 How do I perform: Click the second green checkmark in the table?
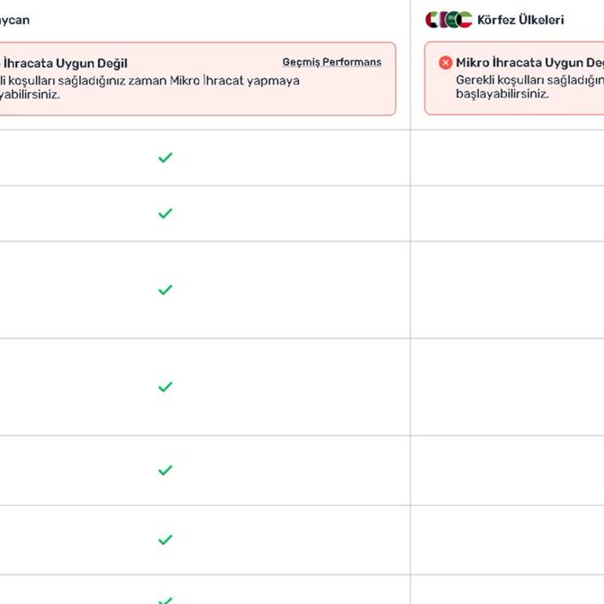[x=165, y=213]
